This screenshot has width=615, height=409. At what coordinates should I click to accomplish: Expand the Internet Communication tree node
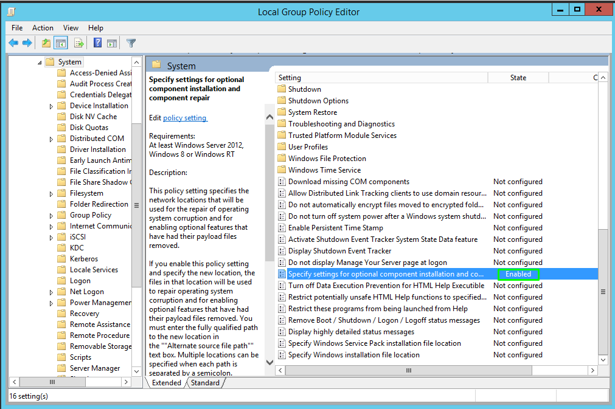[51, 227]
